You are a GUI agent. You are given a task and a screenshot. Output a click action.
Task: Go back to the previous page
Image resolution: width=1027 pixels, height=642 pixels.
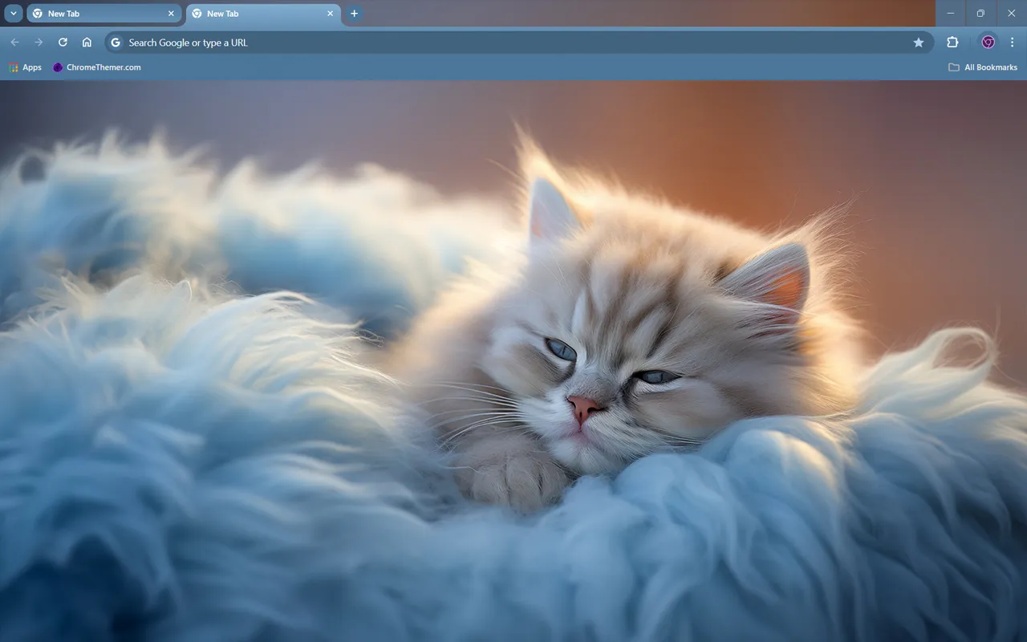(14, 43)
